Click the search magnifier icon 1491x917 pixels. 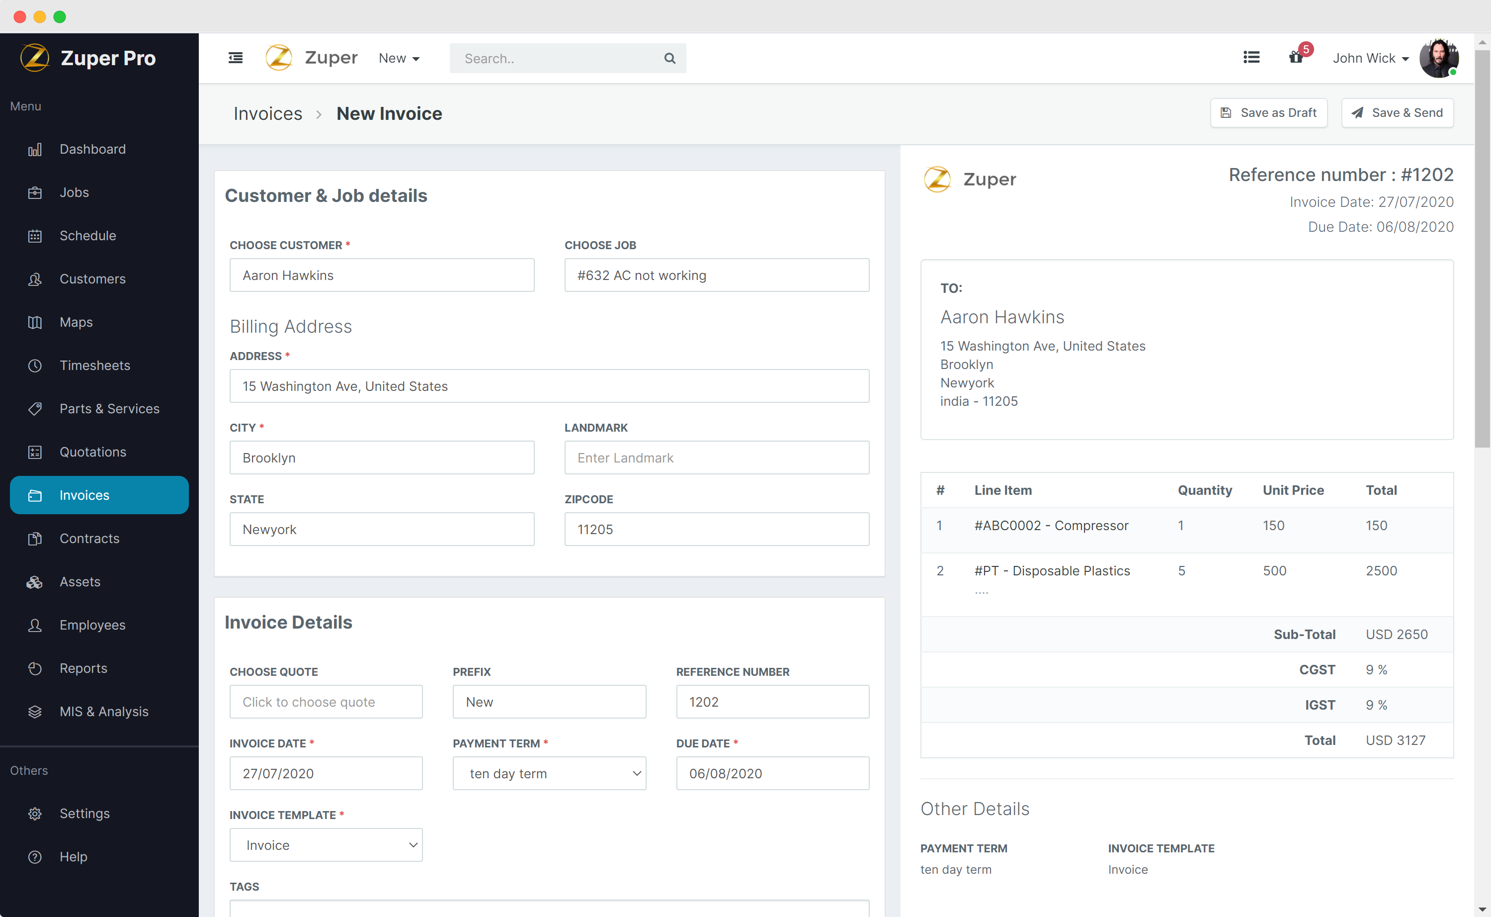click(669, 58)
